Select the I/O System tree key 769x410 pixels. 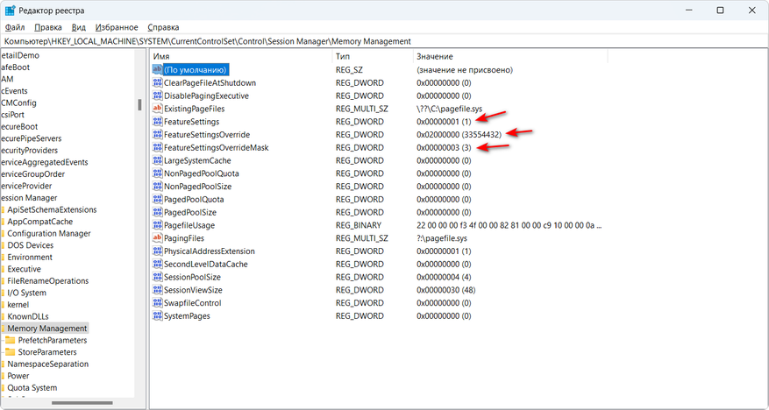pos(26,293)
